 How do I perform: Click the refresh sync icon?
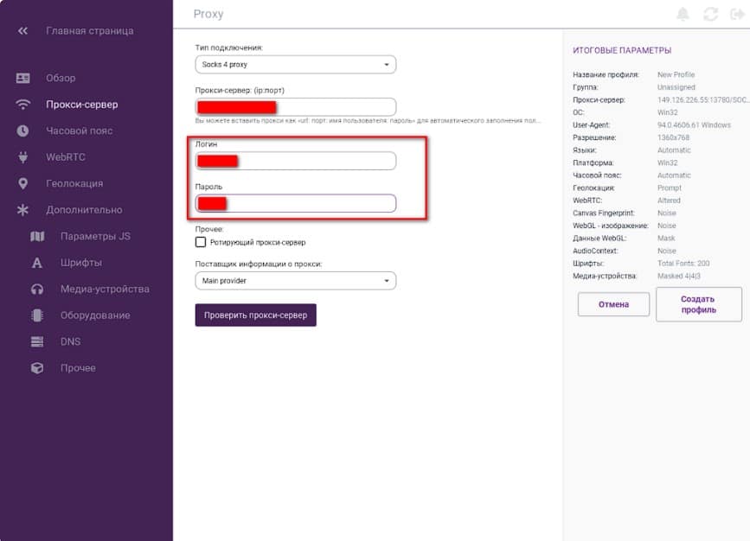[711, 14]
